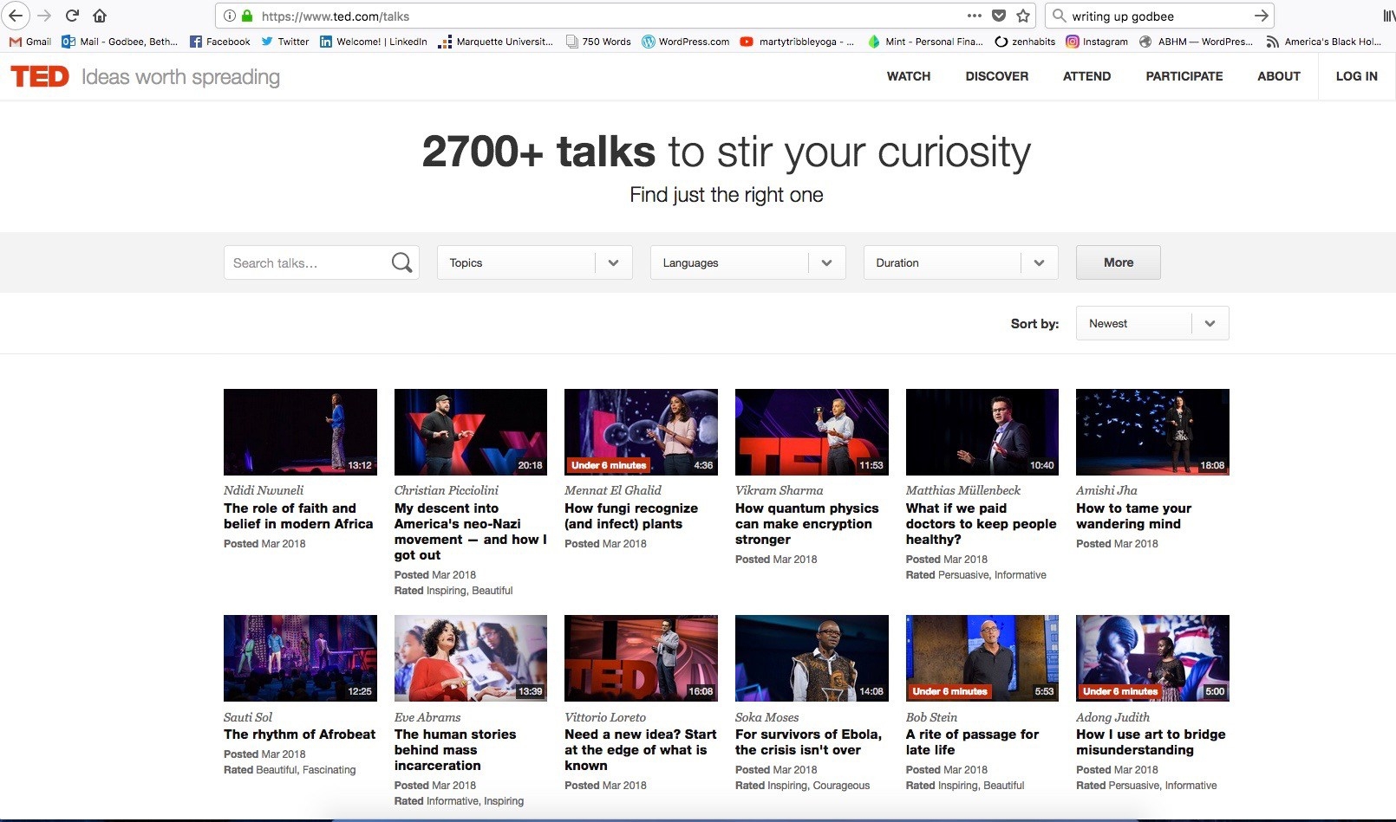
Task: Open Christian Picciolini talk thumbnail
Action: [471, 431]
